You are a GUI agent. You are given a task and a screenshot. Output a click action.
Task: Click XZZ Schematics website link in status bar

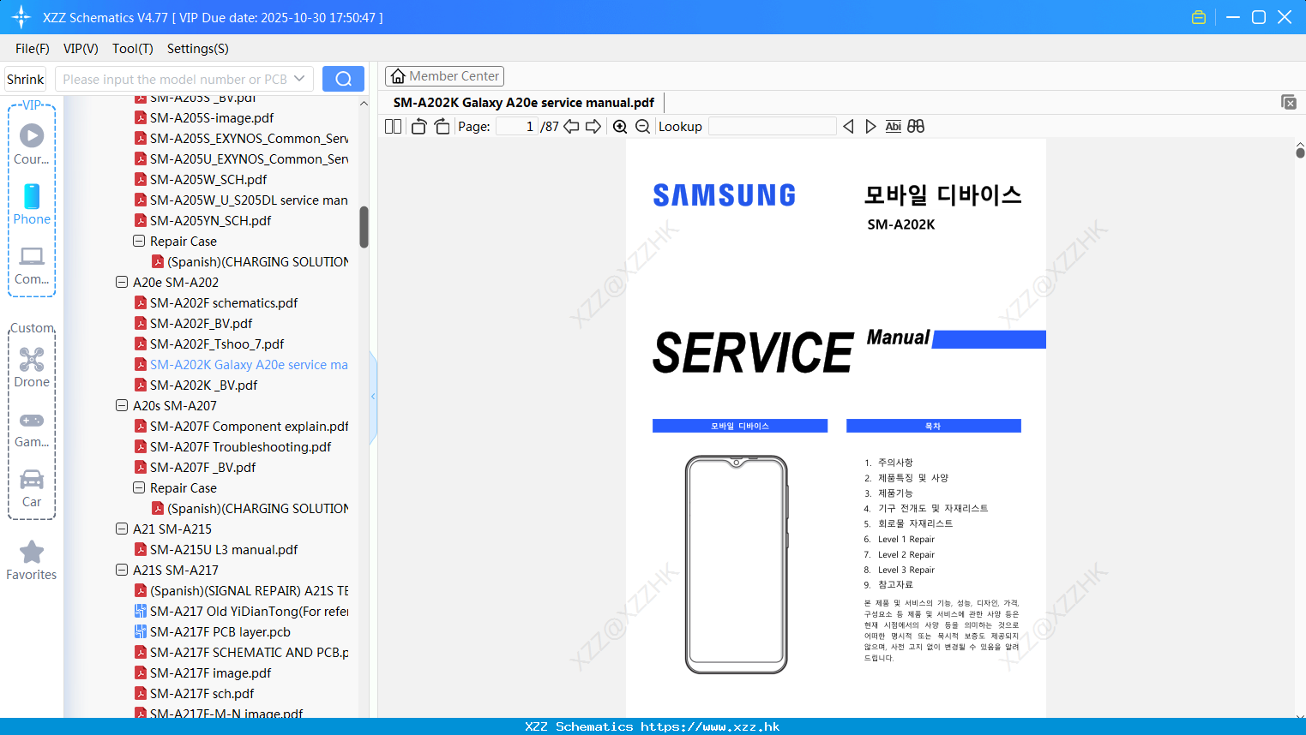coord(653,726)
